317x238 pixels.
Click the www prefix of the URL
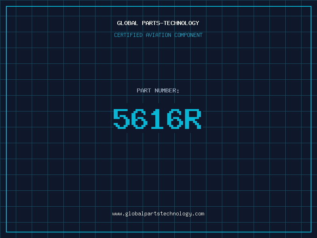[x=117, y=214]
